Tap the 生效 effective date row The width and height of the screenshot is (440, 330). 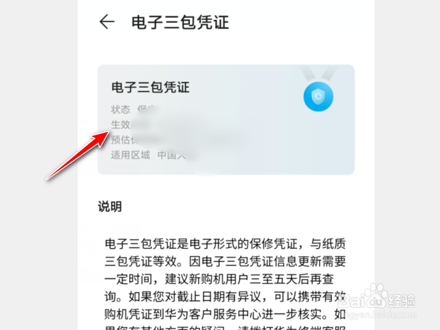pos(121,124)
